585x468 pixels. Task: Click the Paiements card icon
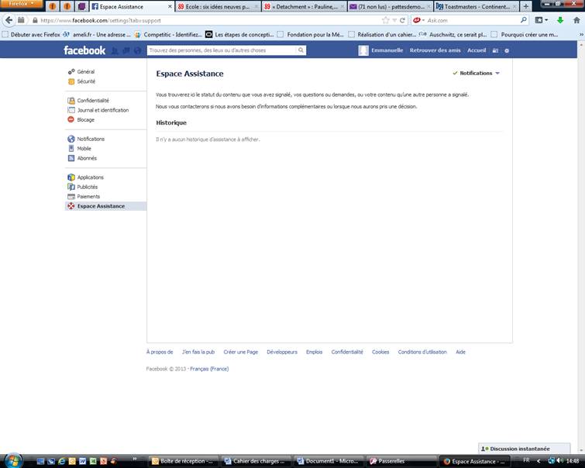coord(71,196)
